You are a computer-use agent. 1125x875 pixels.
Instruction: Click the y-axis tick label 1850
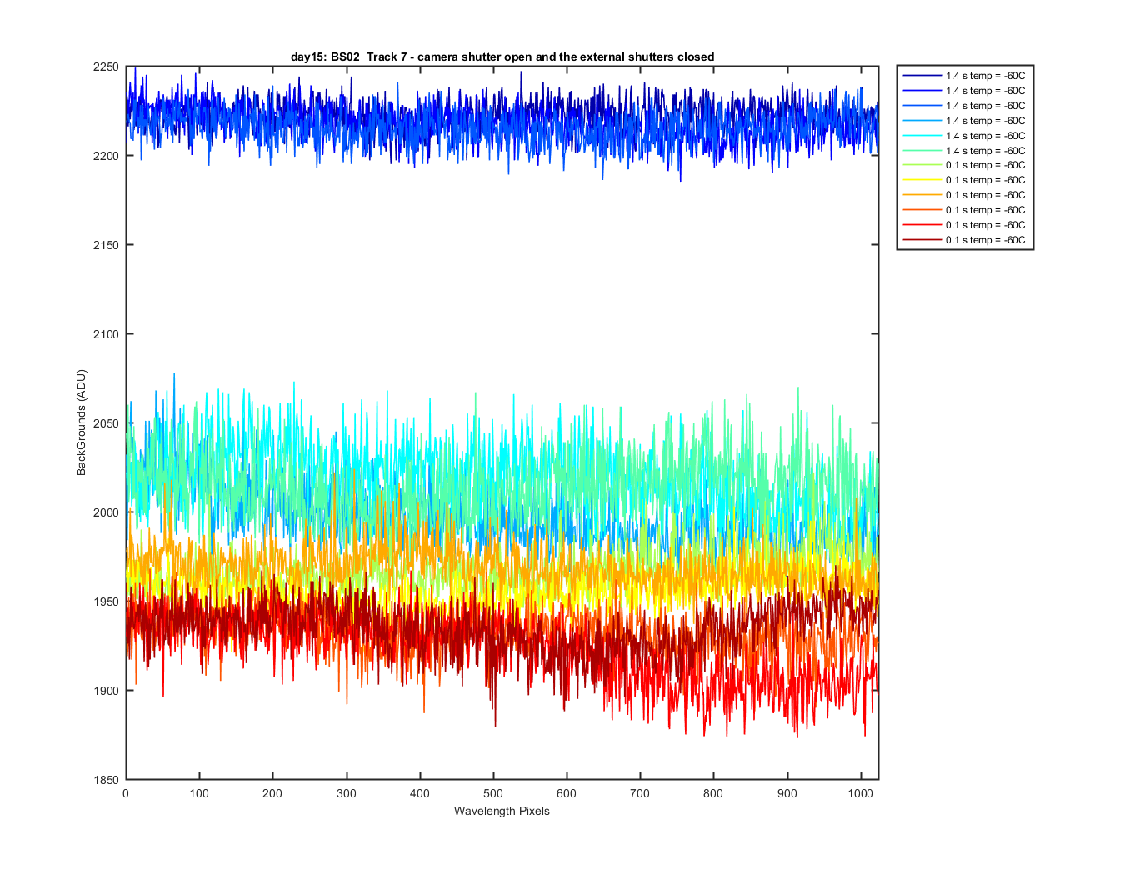coord(106,780)
